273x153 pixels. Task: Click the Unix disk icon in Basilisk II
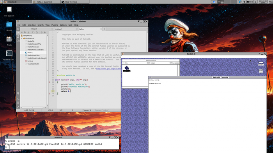point(261,71)
